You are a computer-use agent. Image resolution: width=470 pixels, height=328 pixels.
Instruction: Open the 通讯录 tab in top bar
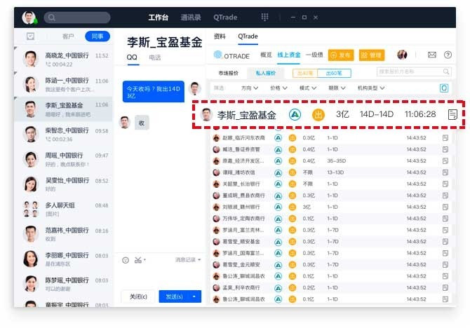coord(192,18)
